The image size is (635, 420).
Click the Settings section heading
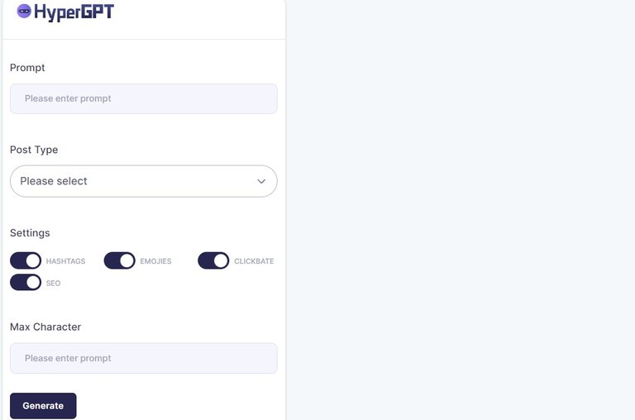(x=30, y=233)
